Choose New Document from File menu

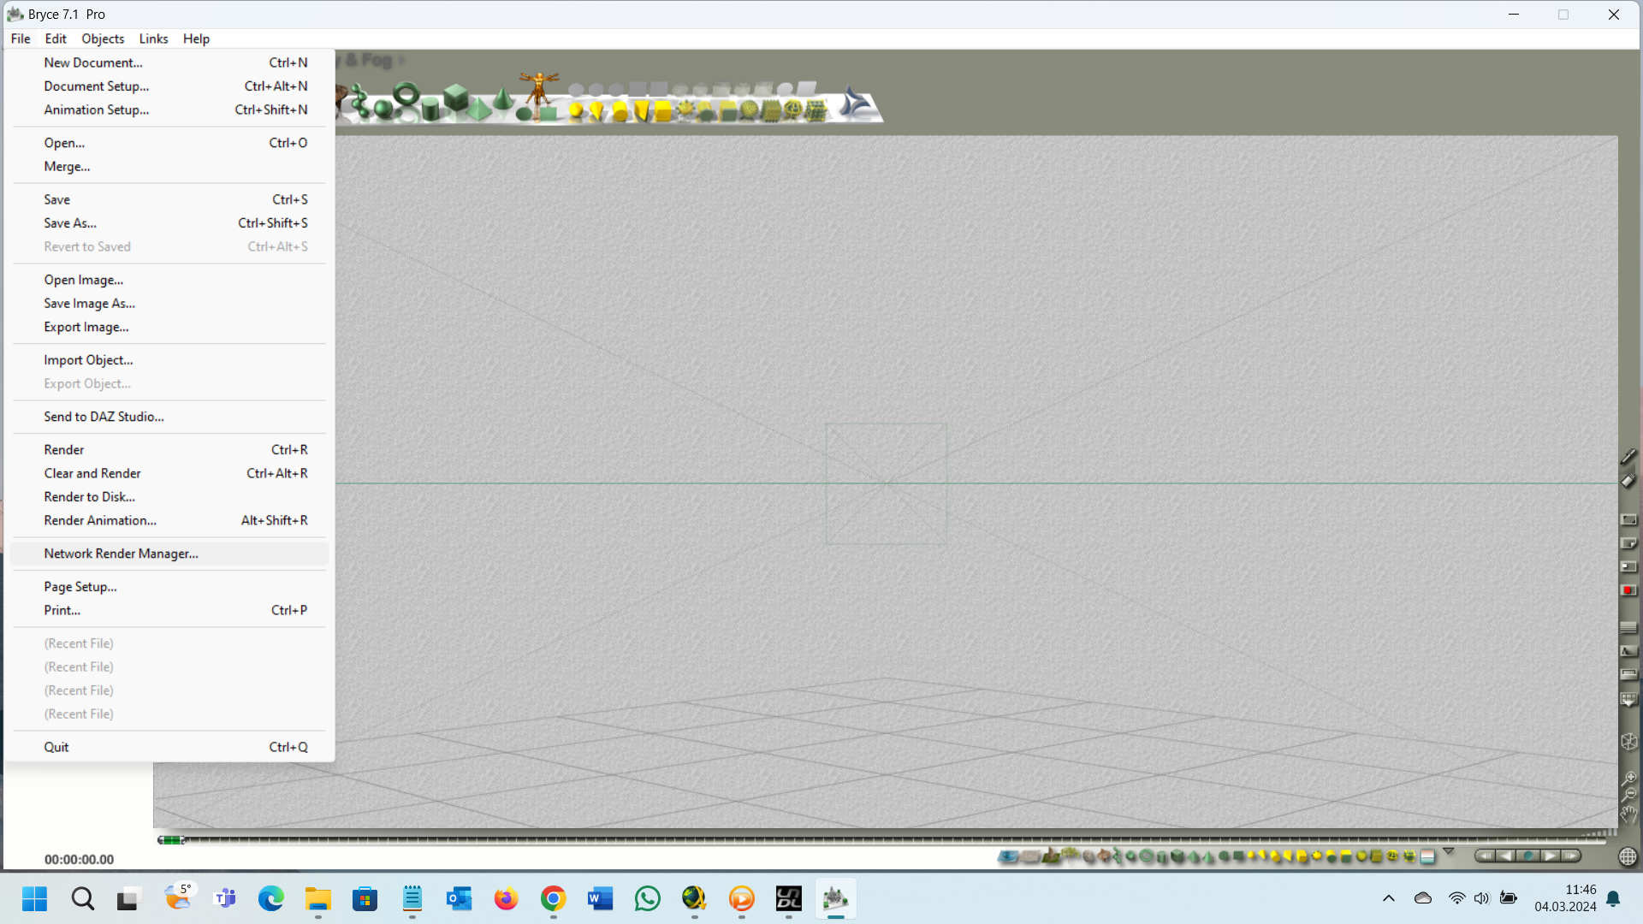[169, 62]
